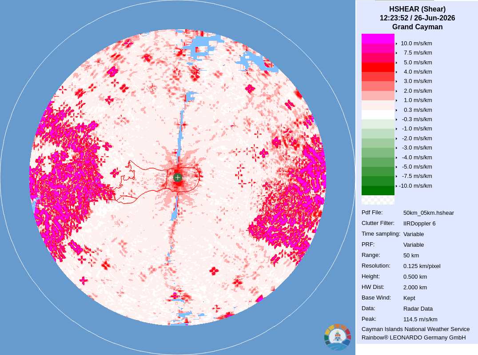The height and width of the screenshot is (355, 478).
Task: Click the Base Wind value Kept
Action: point(410,298)
